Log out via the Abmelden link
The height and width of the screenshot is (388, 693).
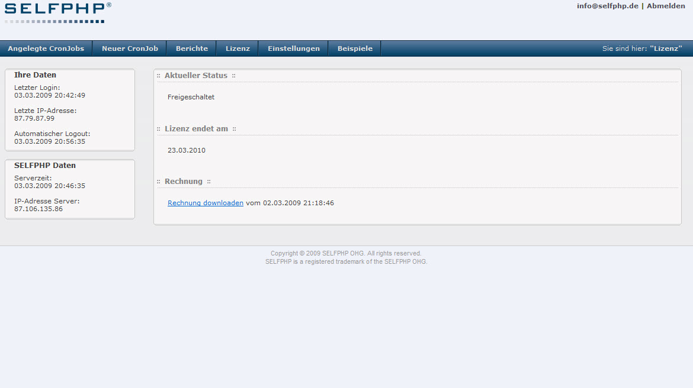pos(666,6)
